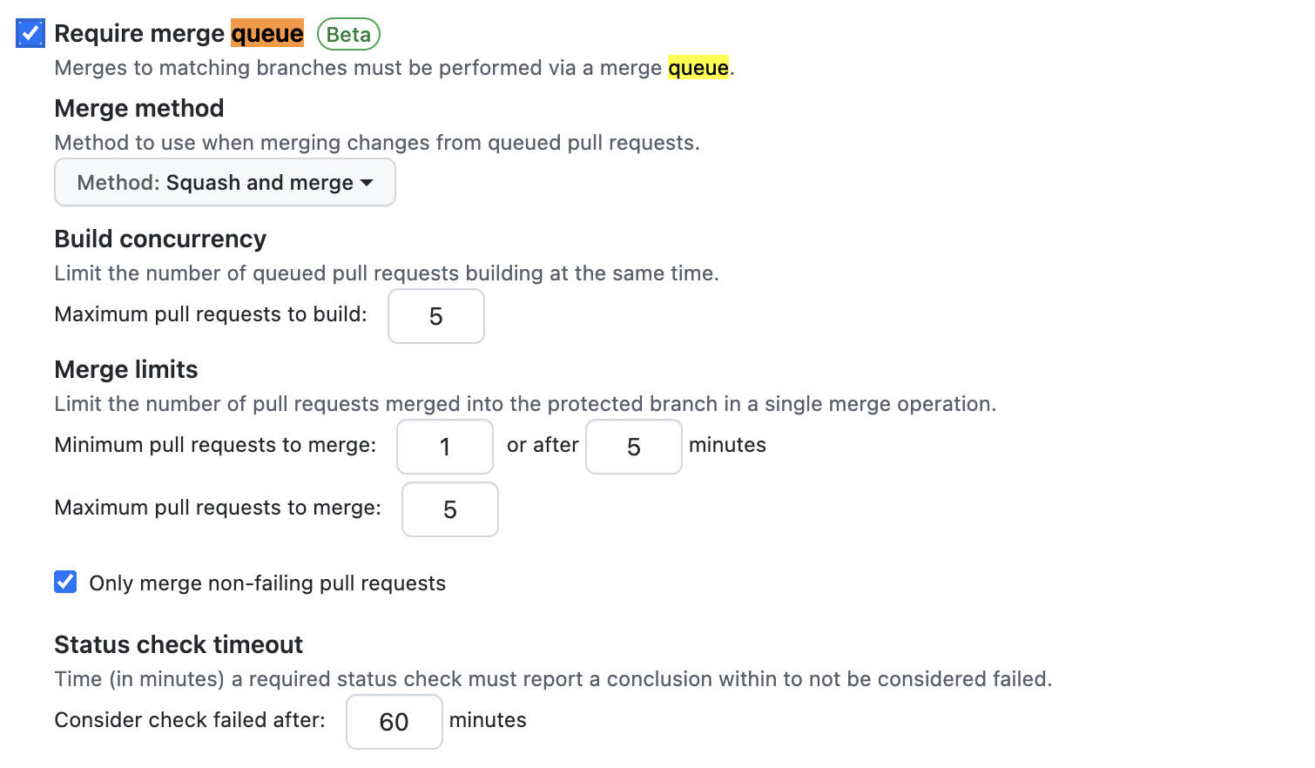
Task: Disable Only merge non-failing pull requests
Action: click(65, 582)
